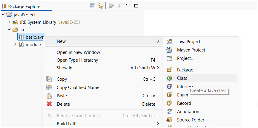Click the JRE System Library books icon

(x=15, y=22)
